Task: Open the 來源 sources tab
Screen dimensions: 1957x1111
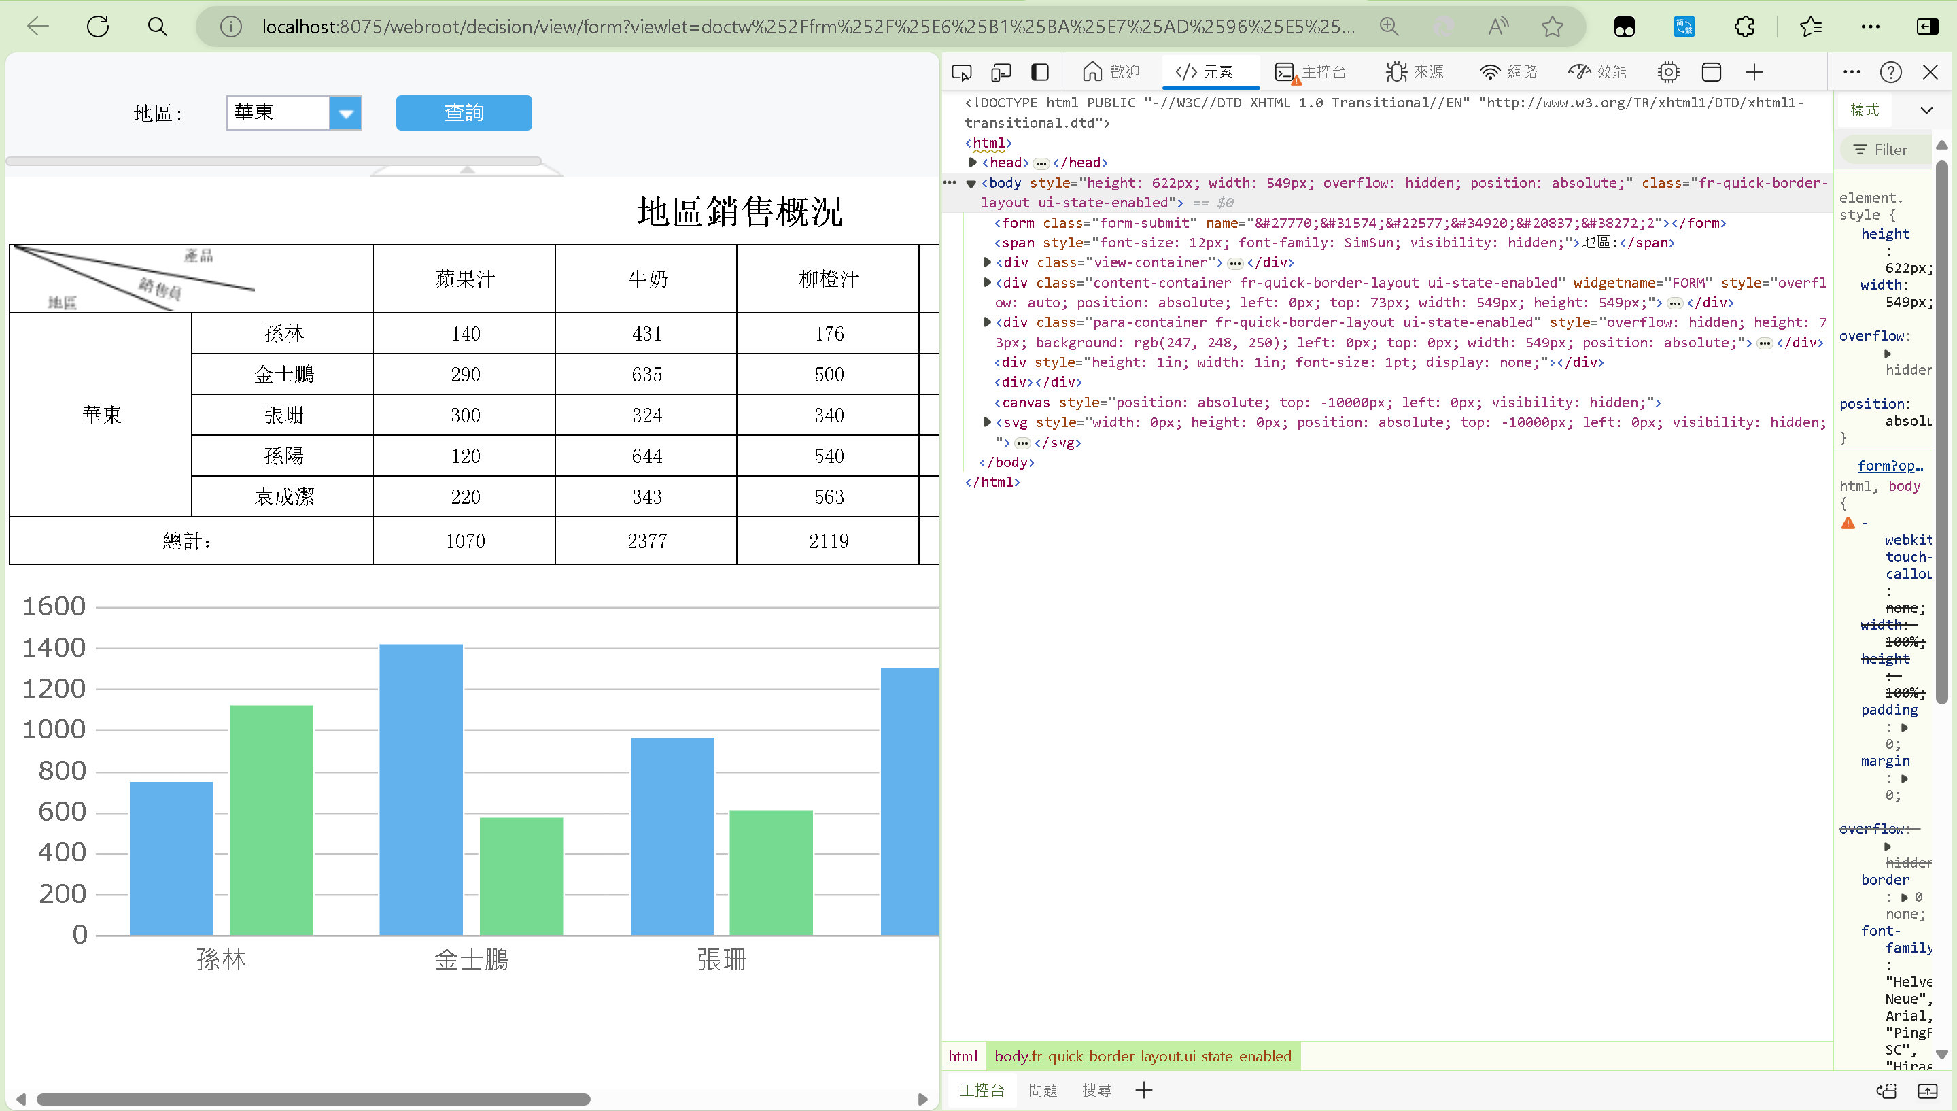Action: 1415,71
